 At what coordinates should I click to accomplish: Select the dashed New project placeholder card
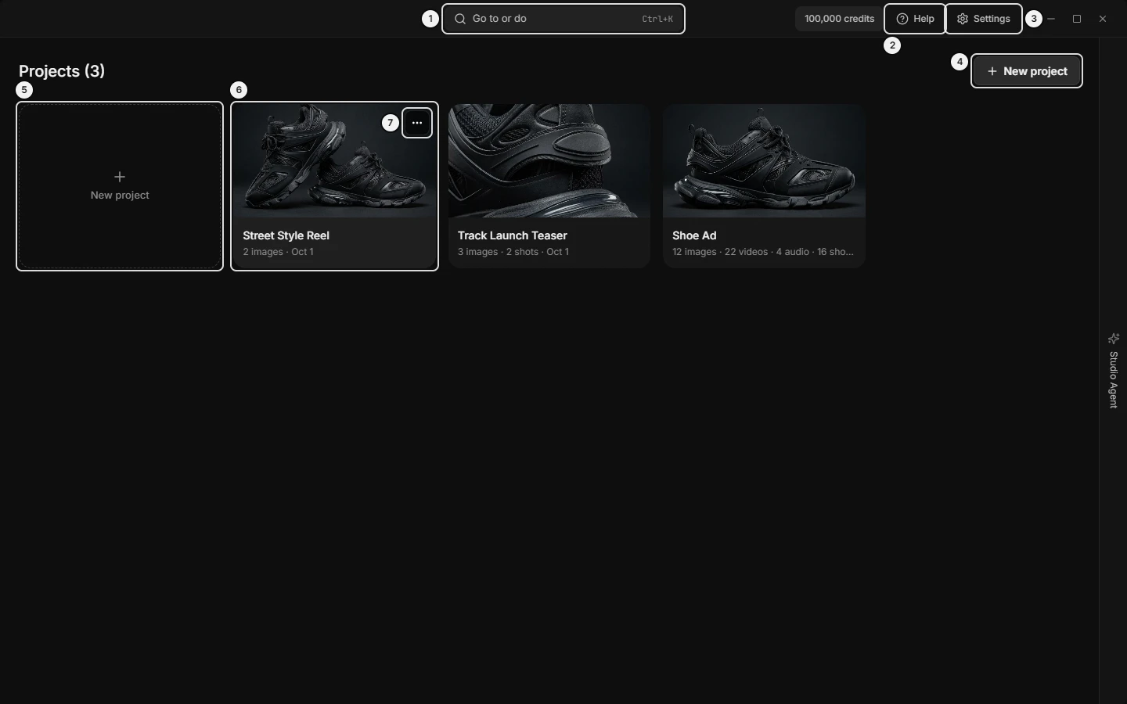(x=120, y=186)
